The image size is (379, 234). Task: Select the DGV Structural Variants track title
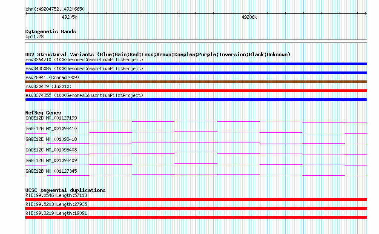pos(158,54)
